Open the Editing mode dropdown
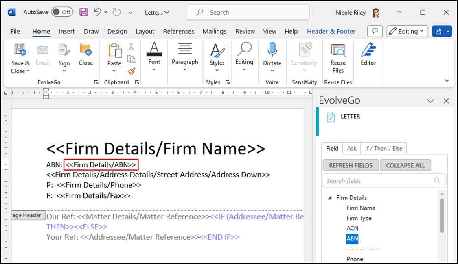This screenshot has width=458, height=264. 407,31
